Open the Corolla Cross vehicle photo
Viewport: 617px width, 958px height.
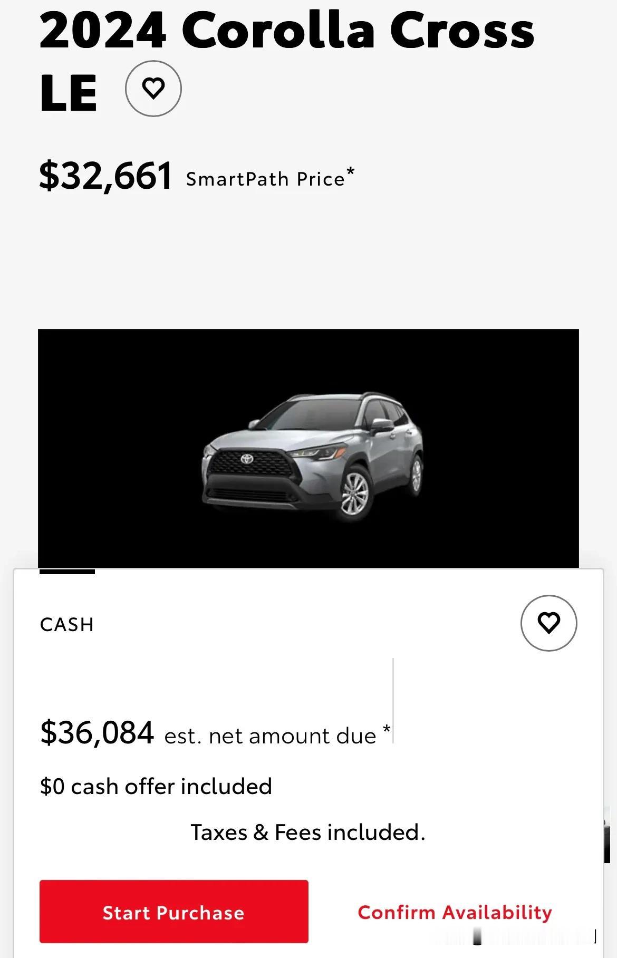click(308, 448)
